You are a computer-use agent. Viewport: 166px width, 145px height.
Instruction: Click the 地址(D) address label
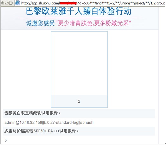[x=7, y=3]
